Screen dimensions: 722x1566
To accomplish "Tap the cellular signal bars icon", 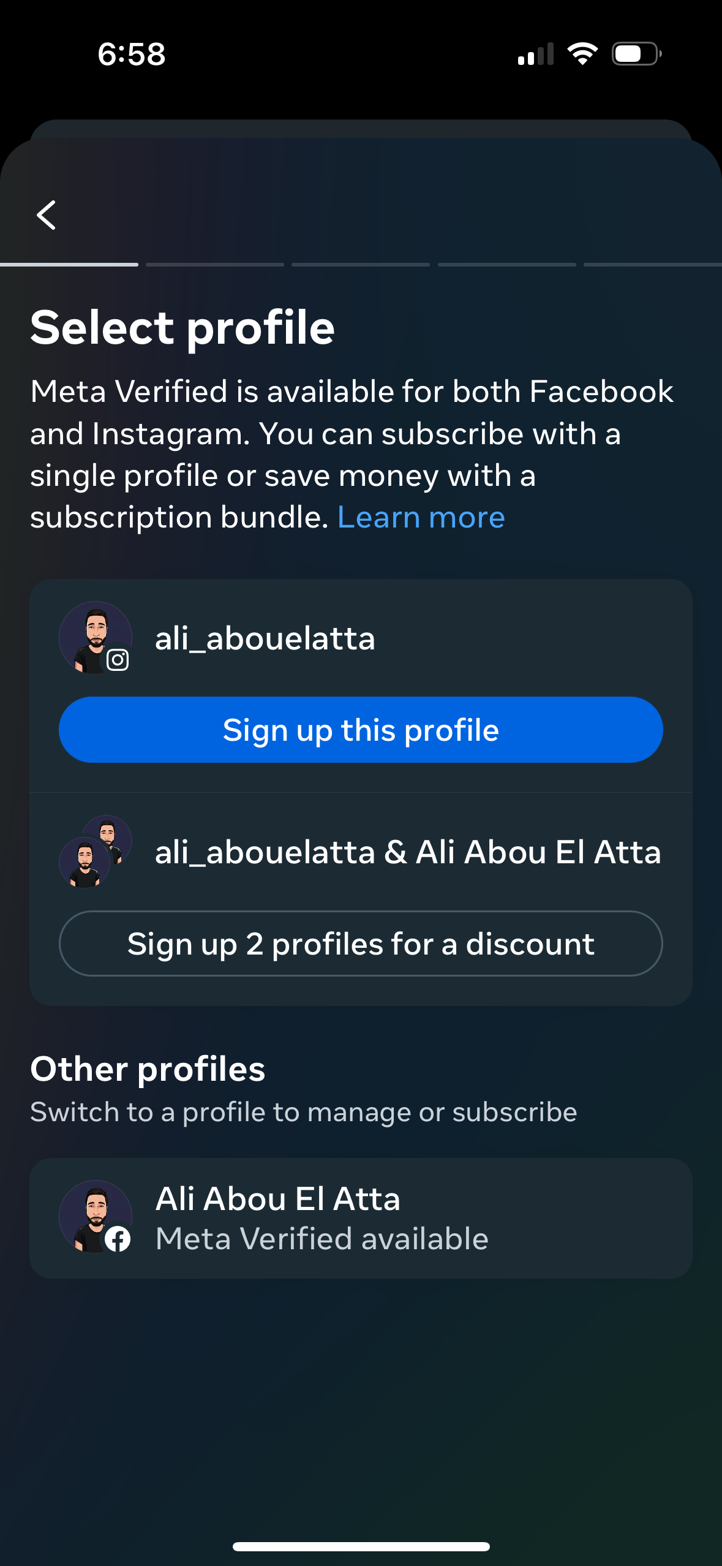I will pos(536,54).
